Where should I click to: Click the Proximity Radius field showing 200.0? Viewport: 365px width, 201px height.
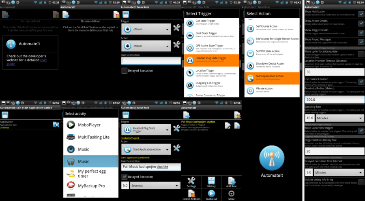coord(335,99)
